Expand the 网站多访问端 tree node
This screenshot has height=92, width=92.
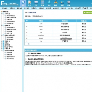2,47
